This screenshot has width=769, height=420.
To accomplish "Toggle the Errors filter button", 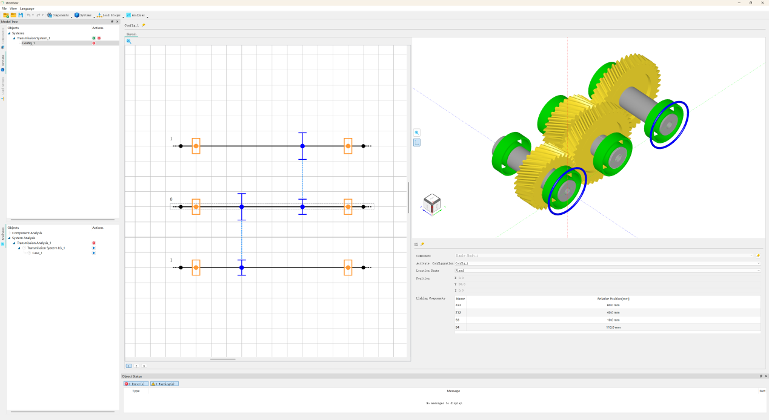I will [136, 384].
